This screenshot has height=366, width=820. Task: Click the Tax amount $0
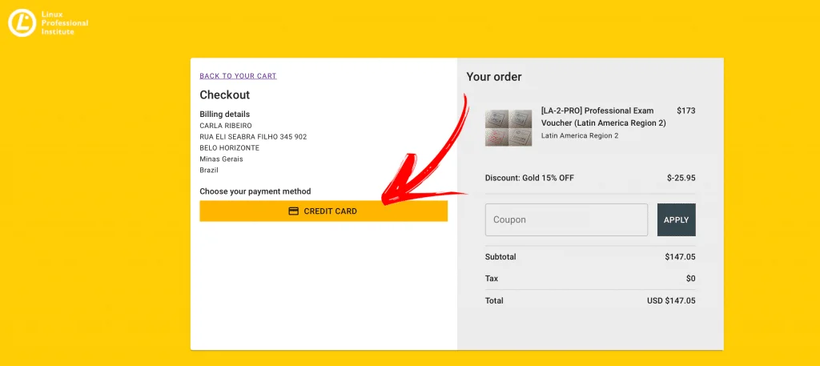(690, 279)
